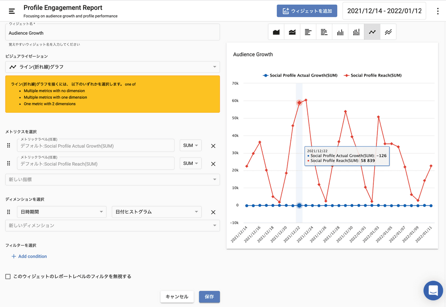The image size is (446, 307).
Task: Select the multi-line chart icon
Action: point(388,32)
